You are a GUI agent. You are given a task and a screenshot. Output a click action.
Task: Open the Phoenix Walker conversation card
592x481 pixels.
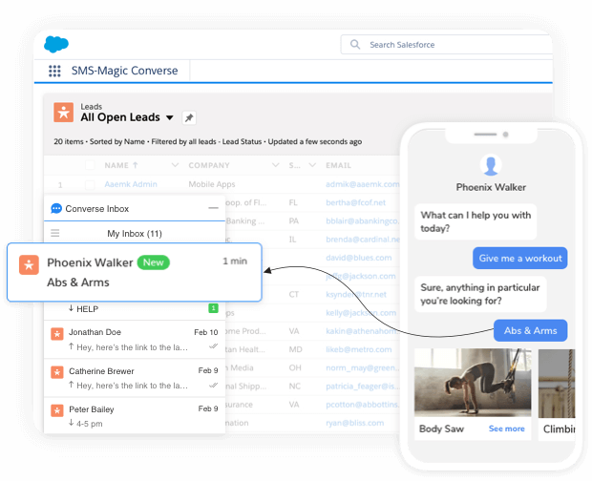tap(135, 272)
